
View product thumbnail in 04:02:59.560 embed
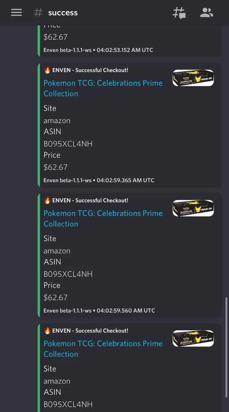193,208
